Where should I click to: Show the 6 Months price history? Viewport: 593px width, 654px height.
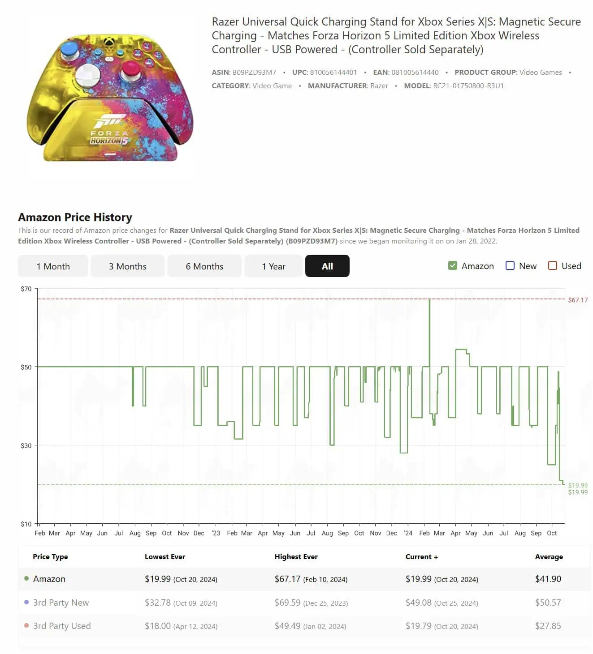(204, 266)
